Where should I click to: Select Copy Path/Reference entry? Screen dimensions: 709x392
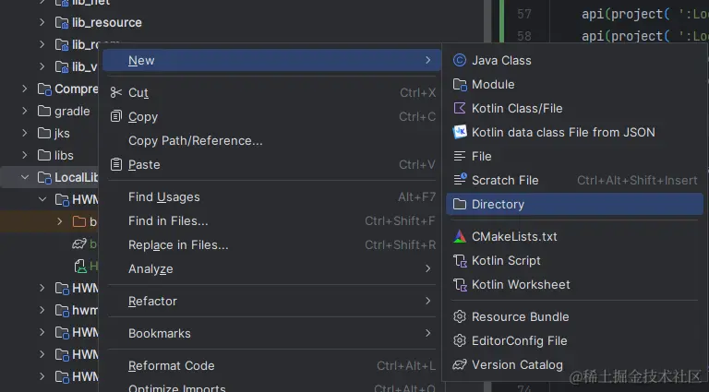pos(196,140)
